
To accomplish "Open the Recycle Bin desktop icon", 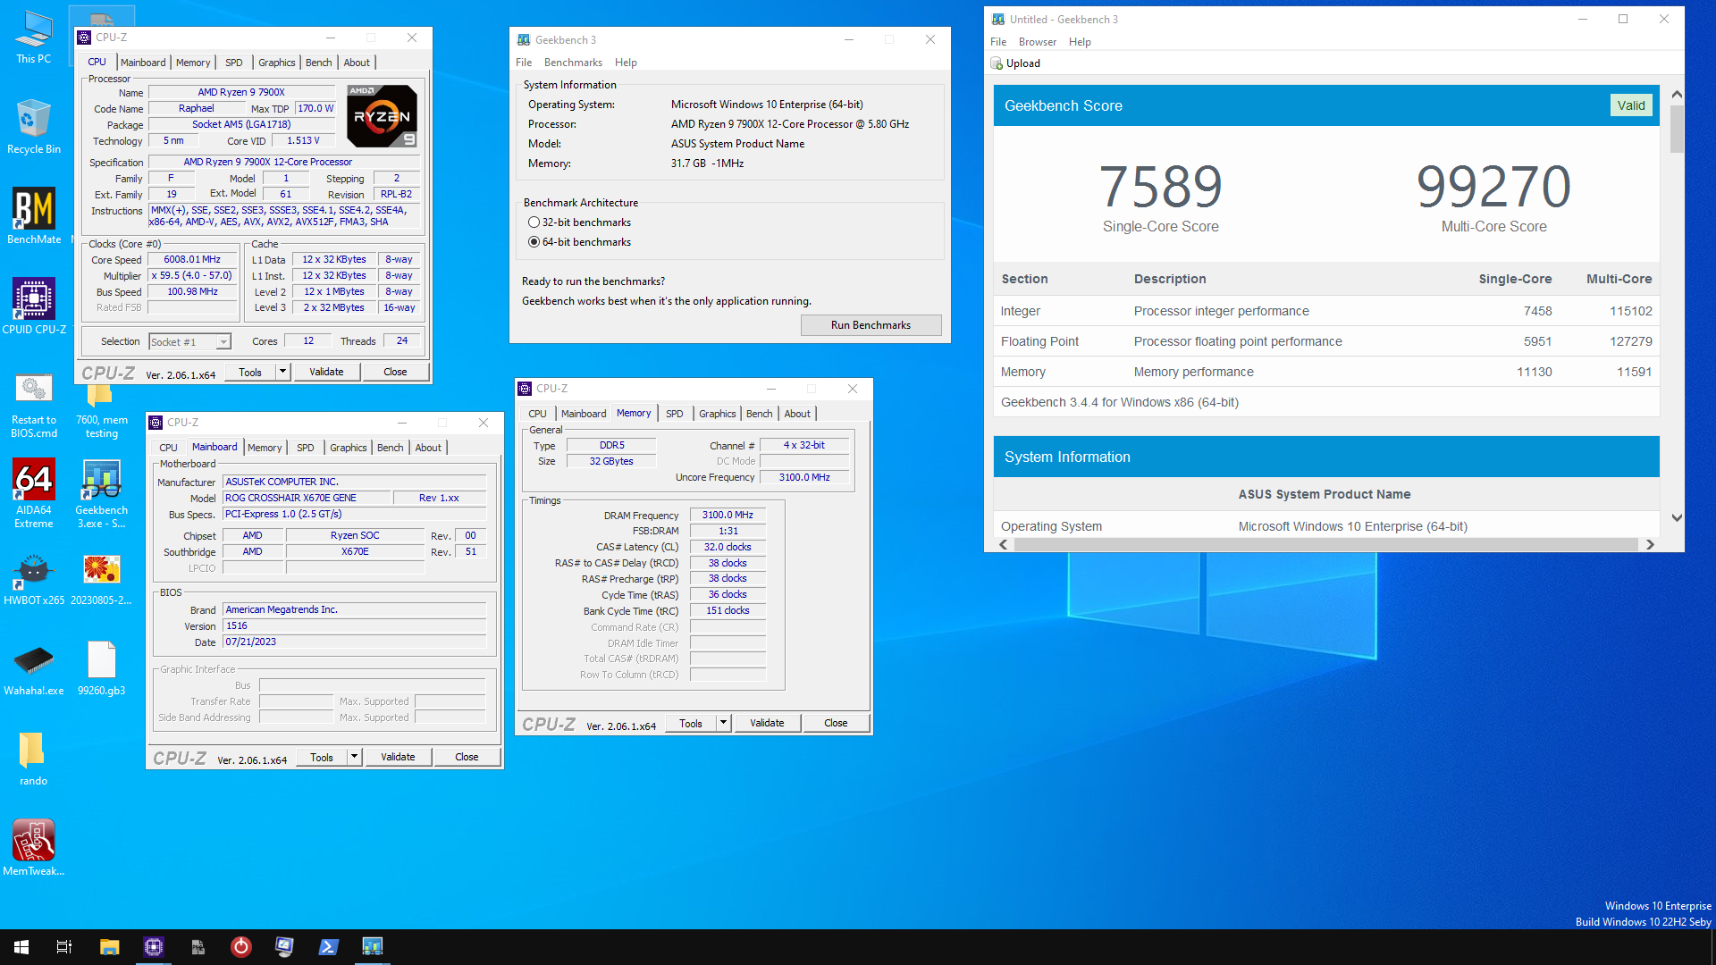I will point(33,126).
